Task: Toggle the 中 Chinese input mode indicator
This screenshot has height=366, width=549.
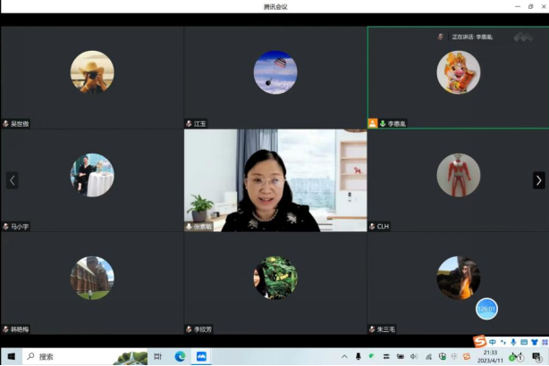Action: tap(493, 342)
